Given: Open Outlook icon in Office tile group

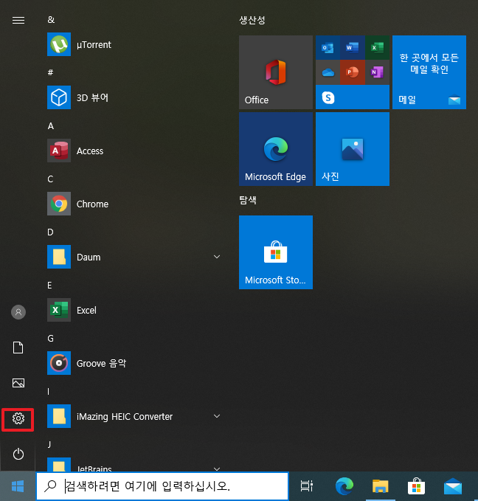Looking at the screenshot, I should point(328,48).
